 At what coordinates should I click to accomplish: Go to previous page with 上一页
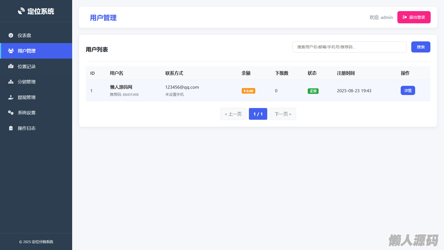click(233, 114)
